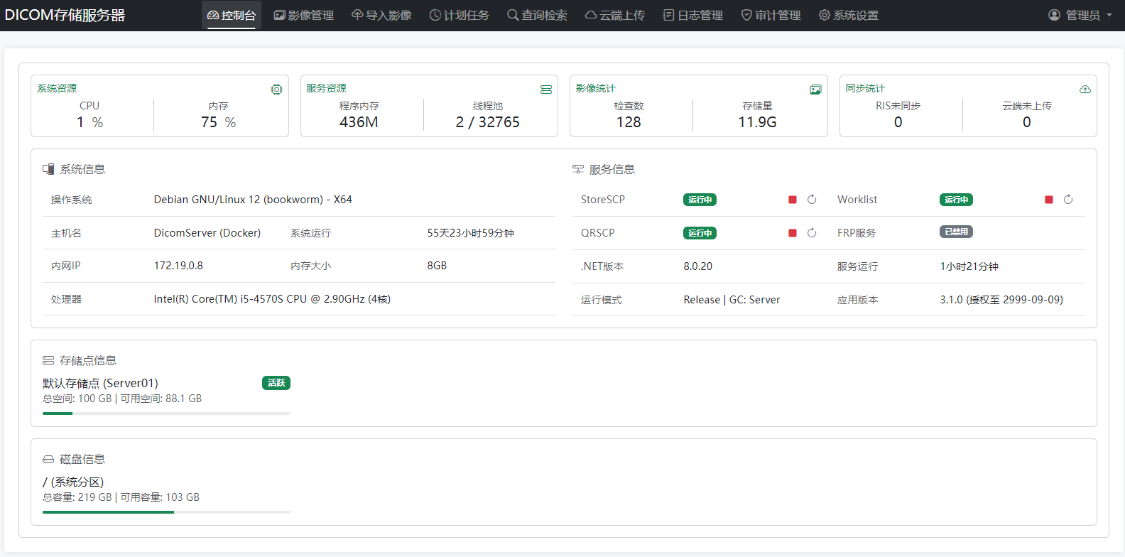The width and height of the screenshot is (1125, 557).
Task: Restart the QRSCP service
Action: 812,233
